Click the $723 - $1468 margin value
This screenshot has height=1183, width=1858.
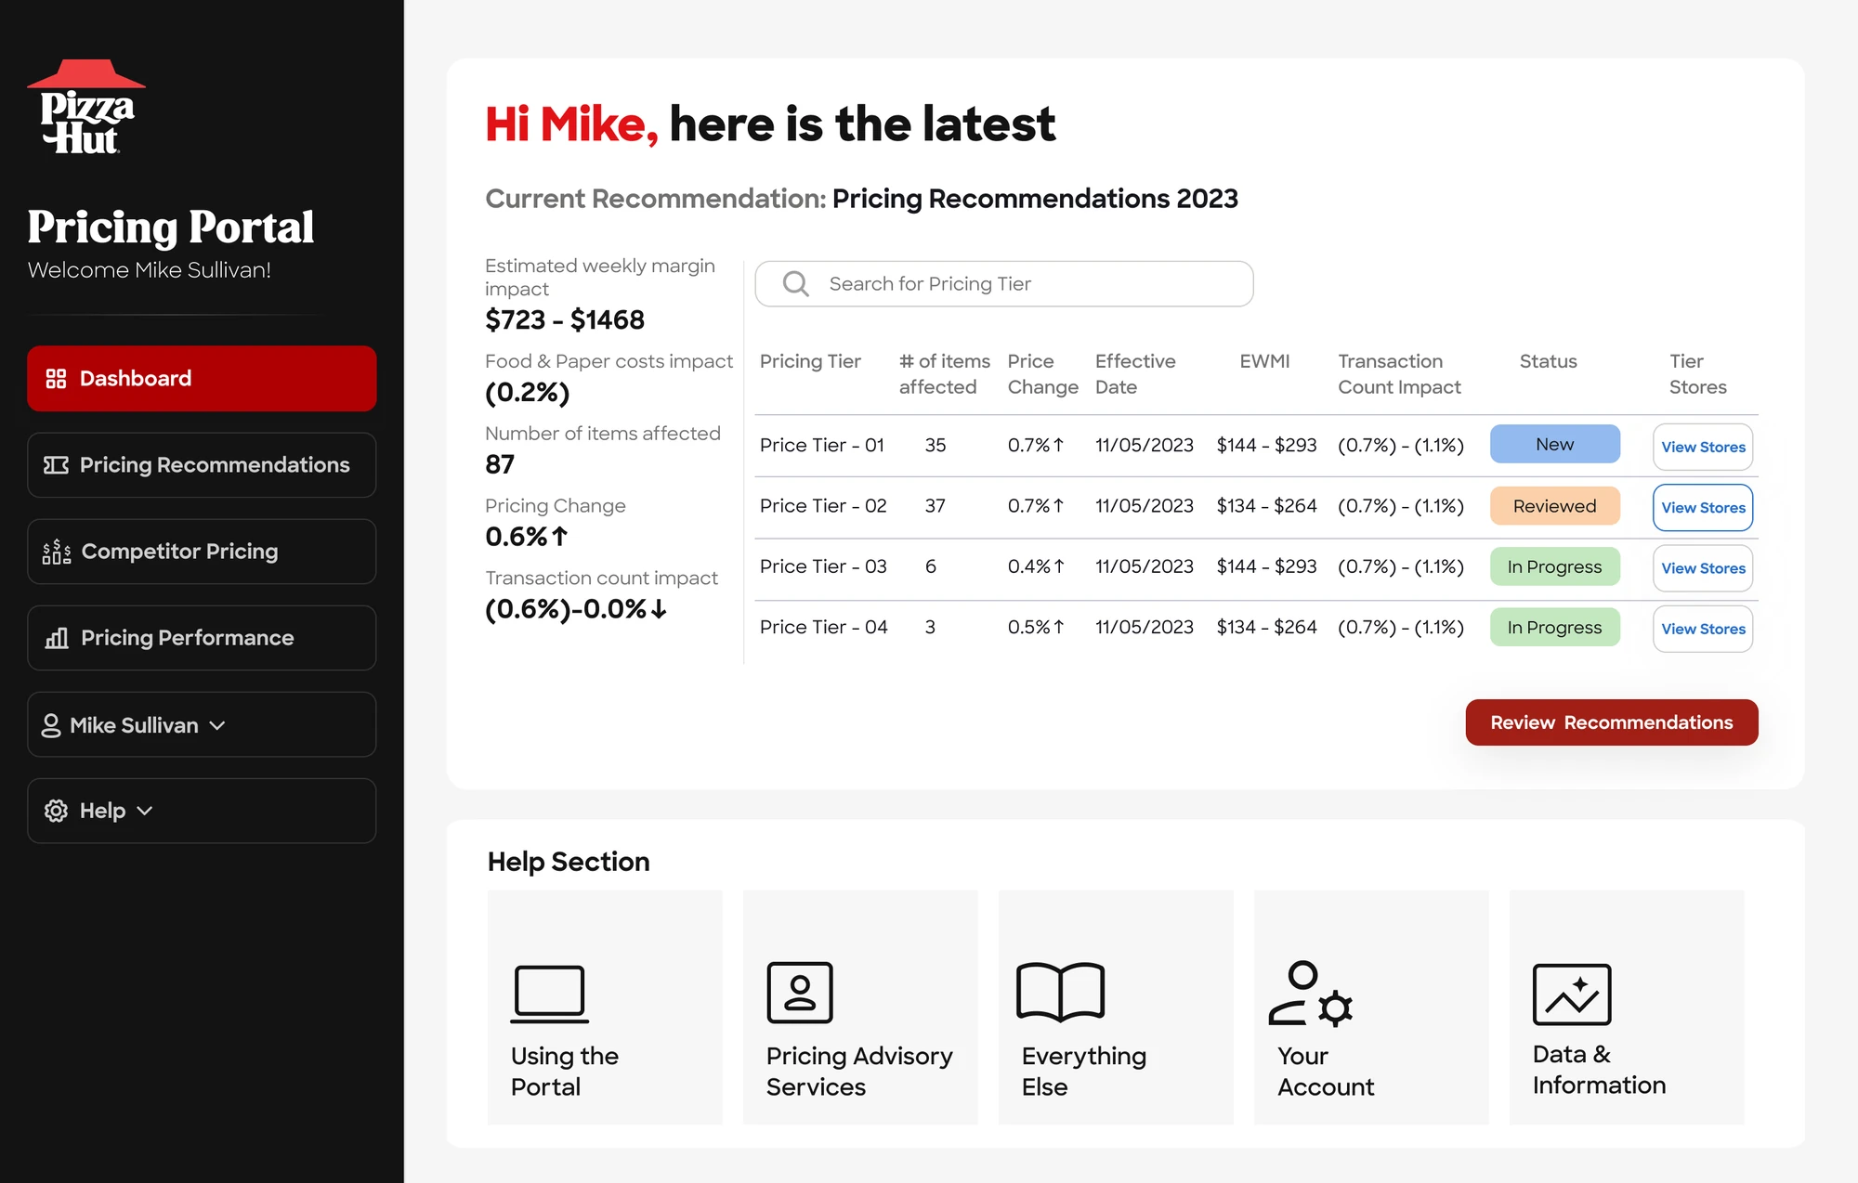click(565, 320)
